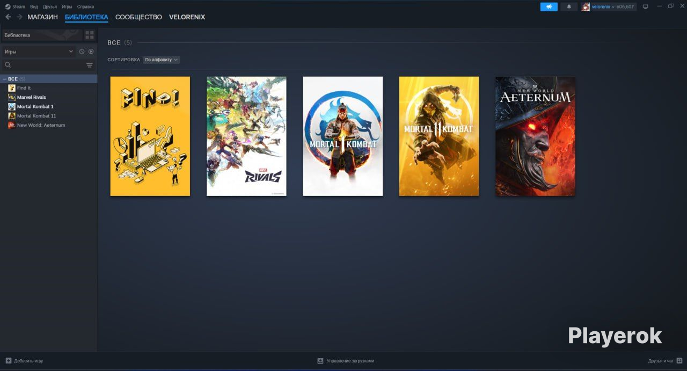Click the announcements megaphone button

pyautogui.click(x=549, y=7)
